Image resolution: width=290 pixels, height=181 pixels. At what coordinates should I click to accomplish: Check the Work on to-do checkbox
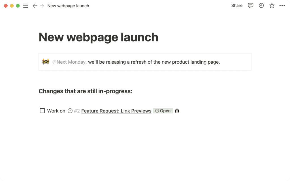point(42,111)
